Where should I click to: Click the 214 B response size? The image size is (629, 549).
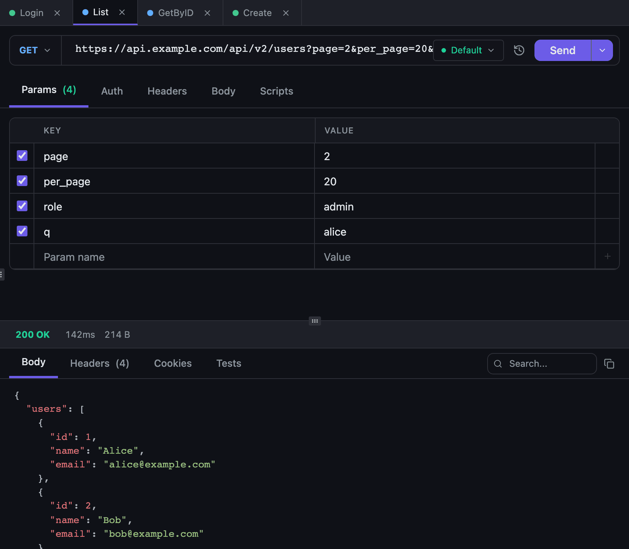coord(117,334)
